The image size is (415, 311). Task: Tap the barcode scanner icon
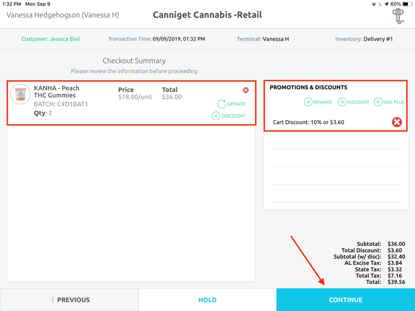[398, 16]
